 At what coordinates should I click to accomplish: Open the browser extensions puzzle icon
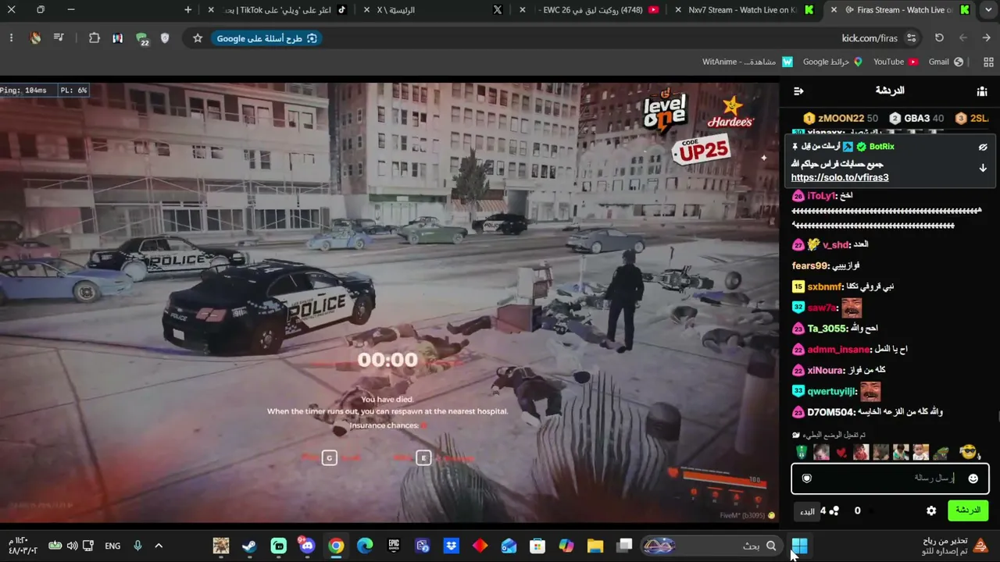(95, 38)
